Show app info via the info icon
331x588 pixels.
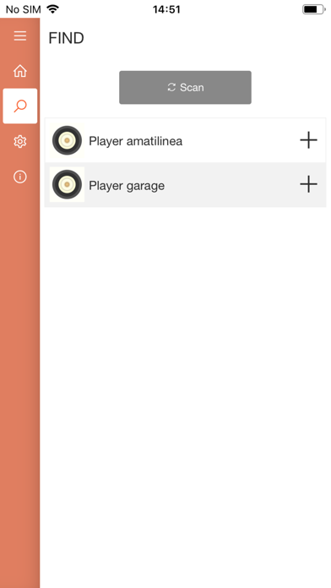tap(20, 177)
